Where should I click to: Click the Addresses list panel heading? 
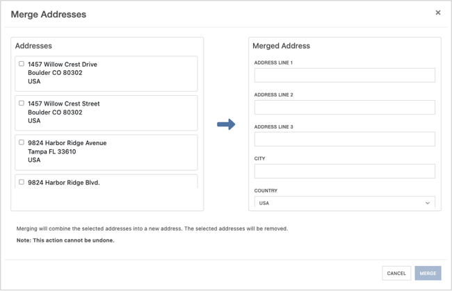(33, 46)
